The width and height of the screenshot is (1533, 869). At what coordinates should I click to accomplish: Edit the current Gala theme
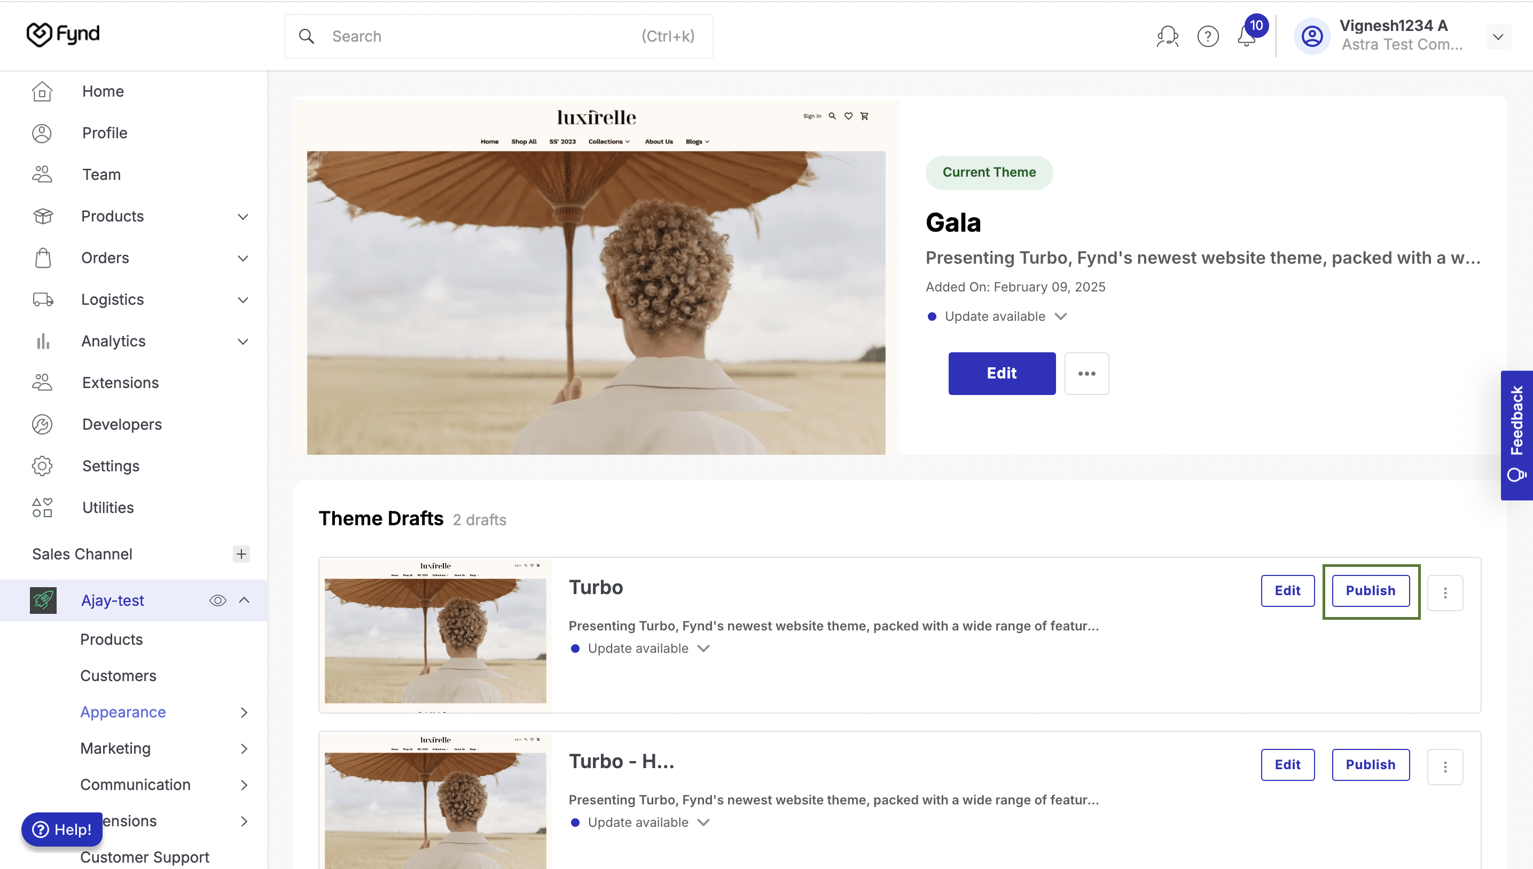pos(1002,374)
